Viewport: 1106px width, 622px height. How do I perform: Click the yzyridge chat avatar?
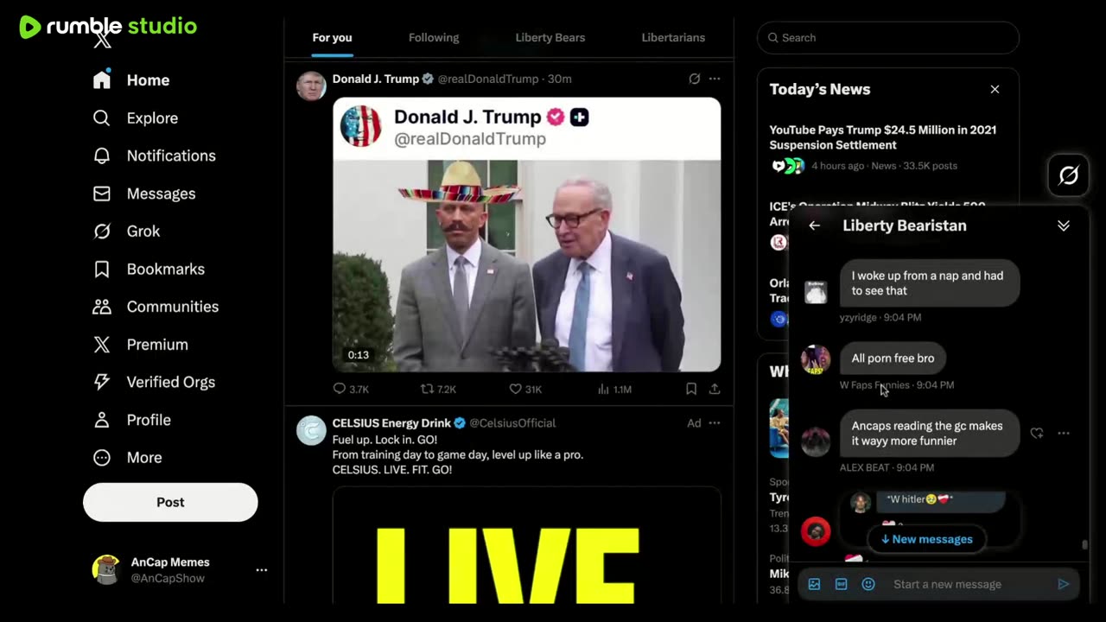coord(816,292)
